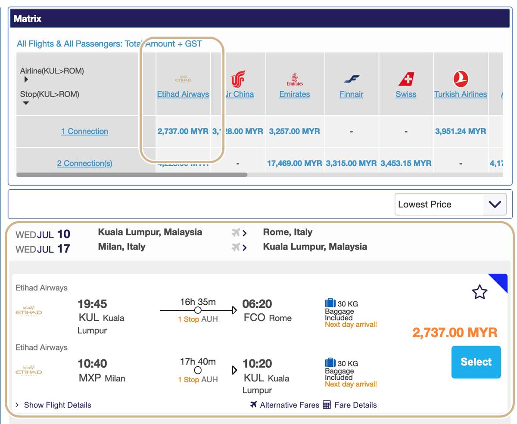The image size is (517, 424).
Task: Click the Etihad logo beside the 10:40 departure
Action: [29, 371]
